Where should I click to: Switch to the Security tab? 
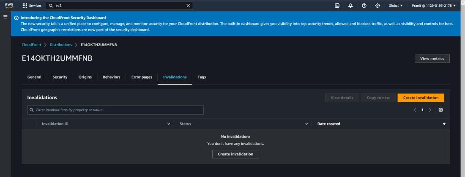coord(60,77)
